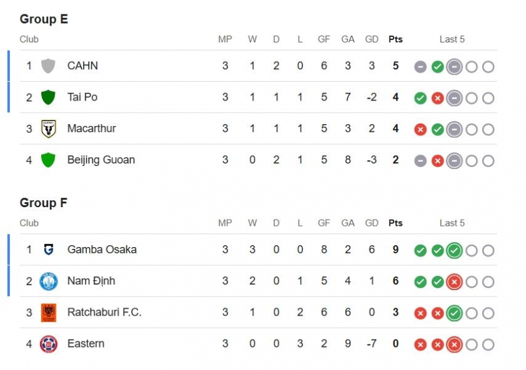Click the Group F Last 5 column header
The image size is (526, 370).
(x=452, y=223)
